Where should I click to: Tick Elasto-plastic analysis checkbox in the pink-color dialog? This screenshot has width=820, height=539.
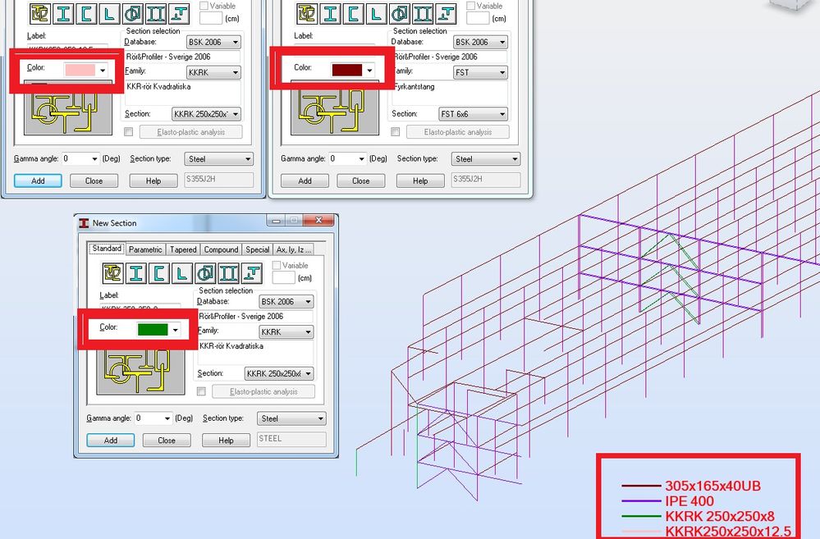click(x=129, y=132)
